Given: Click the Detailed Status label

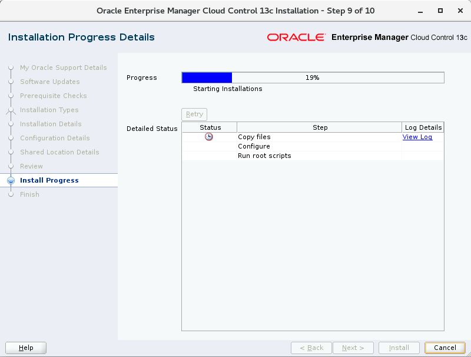Looking at the screenshot, I should point(152,129).
